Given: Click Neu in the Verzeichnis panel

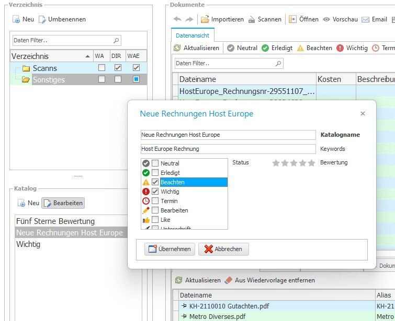Looking at the screenshot, I should pyautogui.click(x=23, y=19).
